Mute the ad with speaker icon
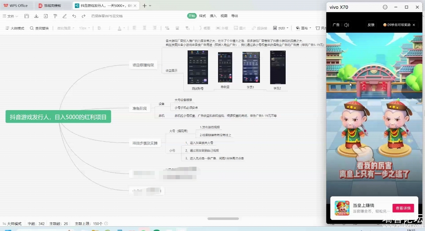This screenshot has height=231, width=425. [x=346, y=25]
